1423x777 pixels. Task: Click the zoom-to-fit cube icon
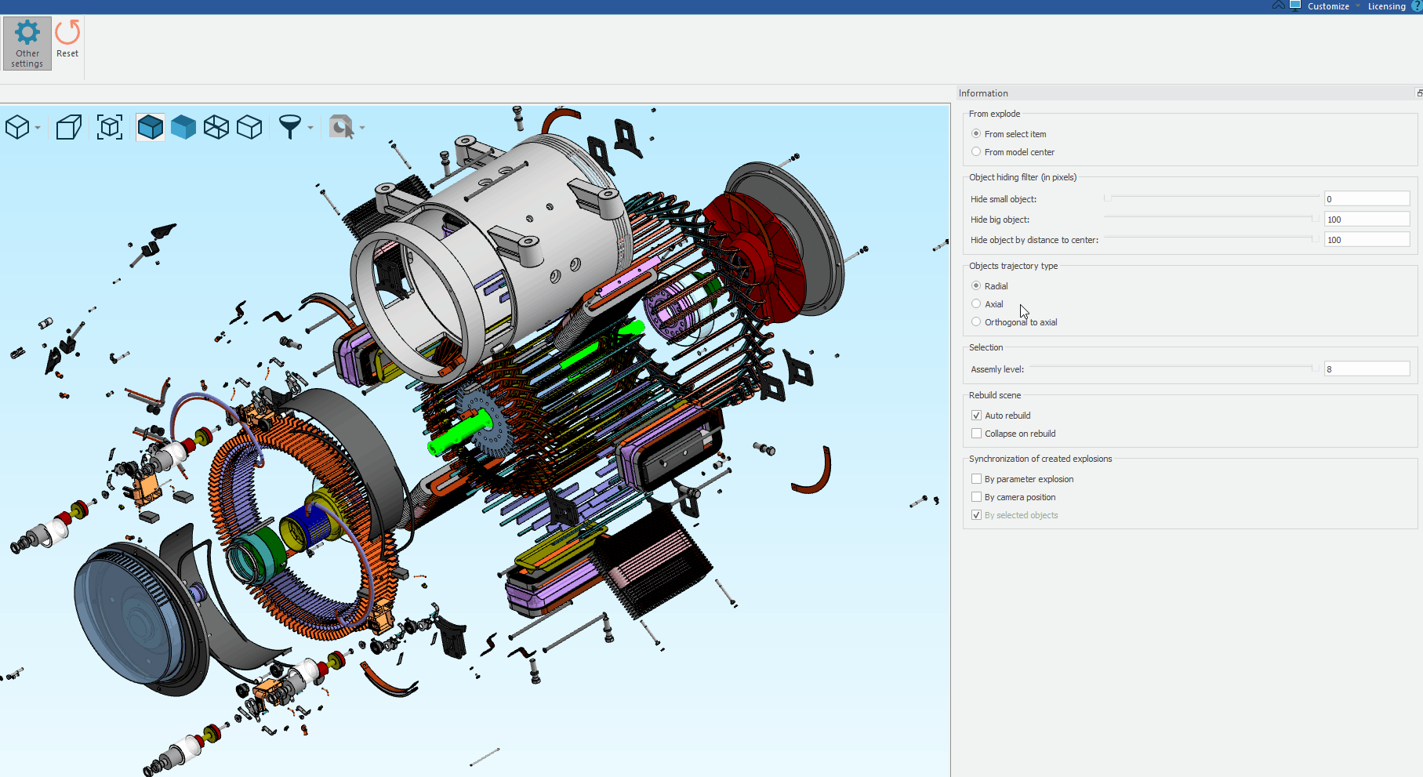pos(110,127)
